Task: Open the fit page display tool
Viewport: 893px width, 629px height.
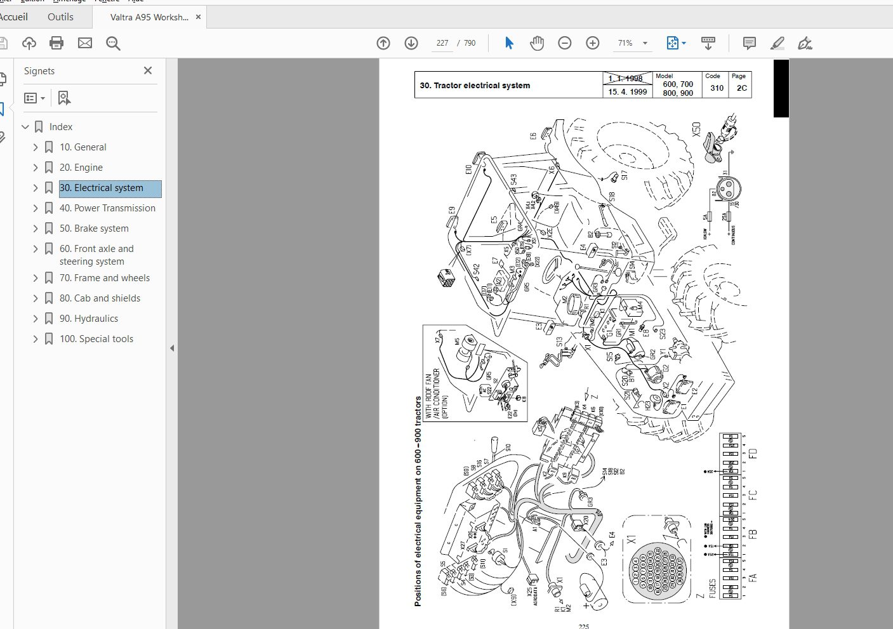Action: coord(673,43)
